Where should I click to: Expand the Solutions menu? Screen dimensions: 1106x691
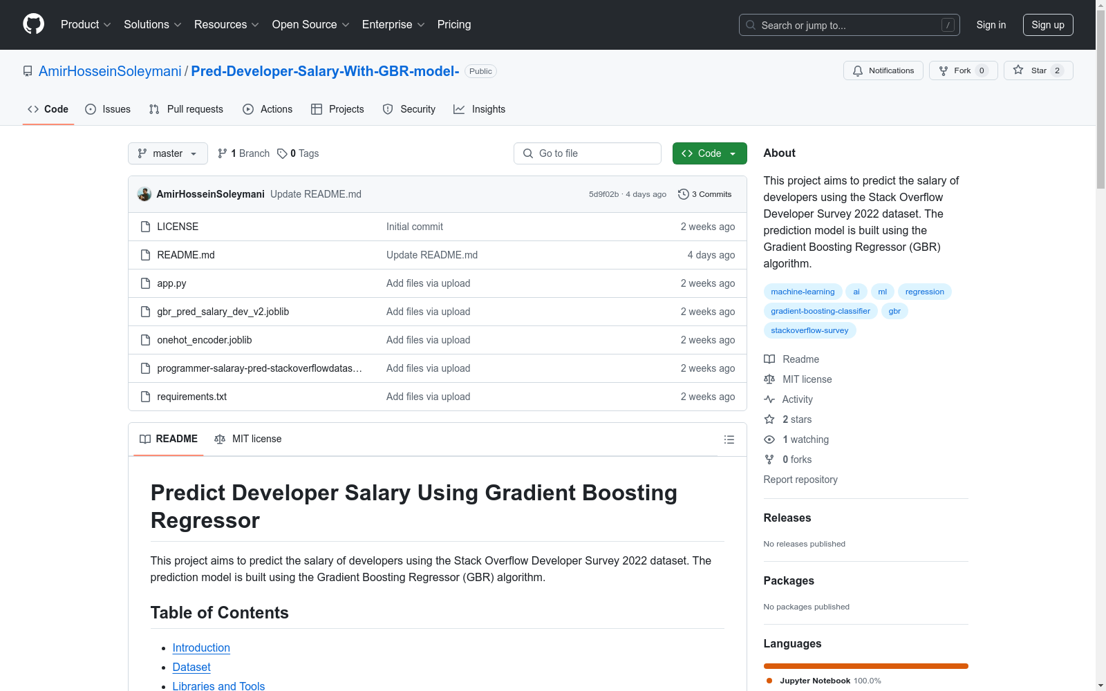[153, 25]
